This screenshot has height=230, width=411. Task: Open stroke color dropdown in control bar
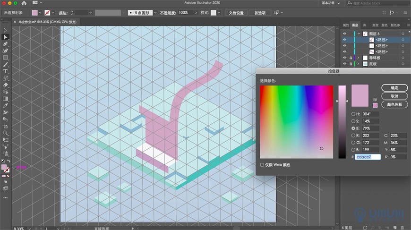[53, 13]
